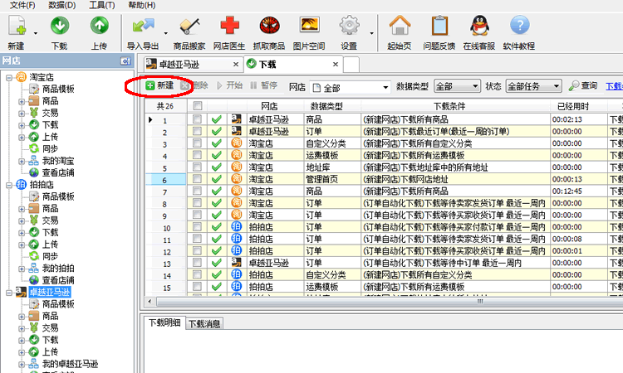Select 同步 under 淘宝店 tree

(50, 148)
